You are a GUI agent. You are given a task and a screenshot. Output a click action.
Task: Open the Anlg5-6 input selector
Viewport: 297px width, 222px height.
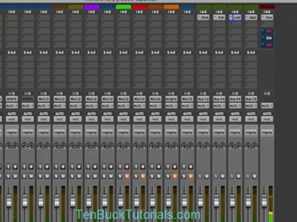coord(171,99)
